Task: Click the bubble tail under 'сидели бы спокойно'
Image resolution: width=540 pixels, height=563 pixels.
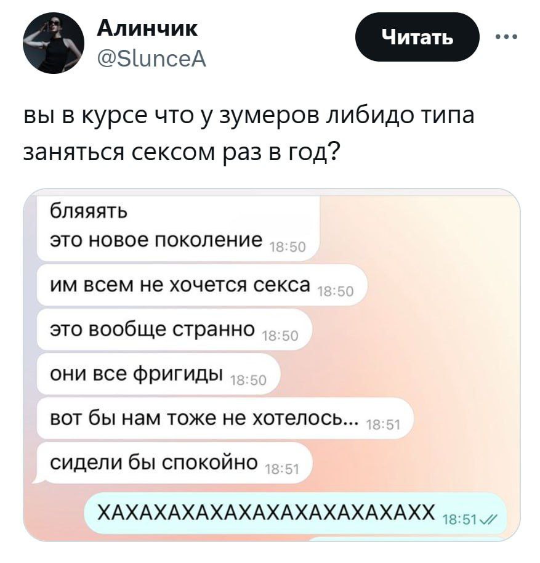Action: point(38,479)
